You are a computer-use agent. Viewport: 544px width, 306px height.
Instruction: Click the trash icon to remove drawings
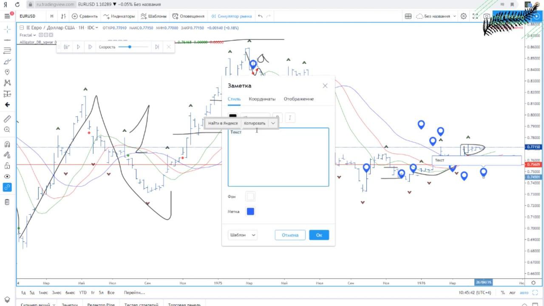coord(7,202)
